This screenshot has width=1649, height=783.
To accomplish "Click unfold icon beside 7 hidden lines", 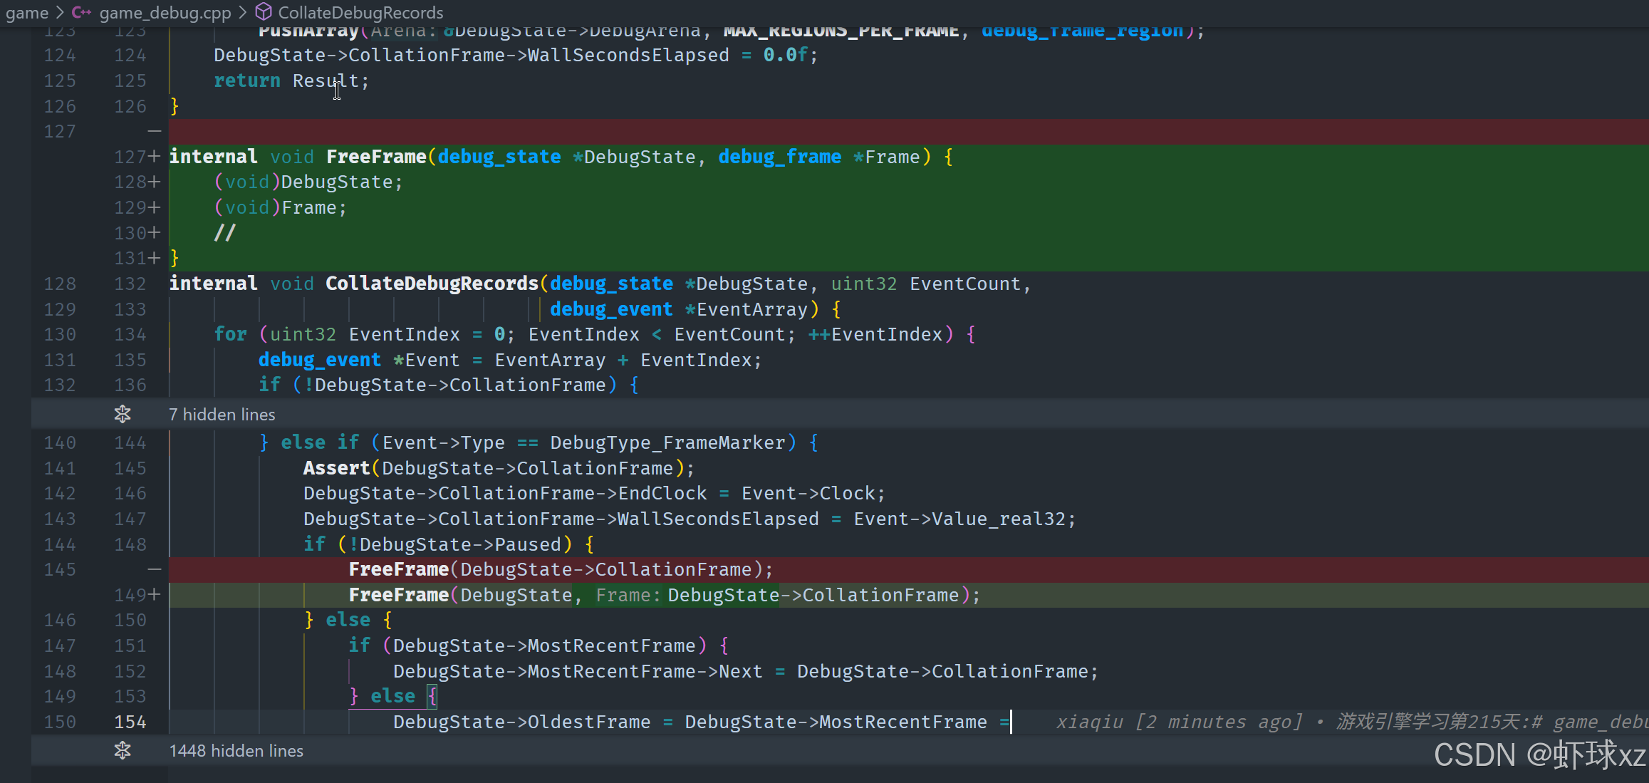I will coord(123,414).
